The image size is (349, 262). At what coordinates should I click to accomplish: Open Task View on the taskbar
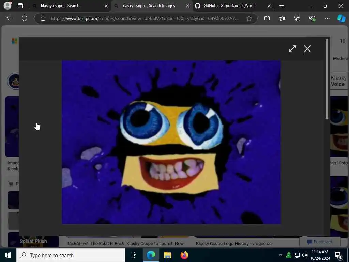click(x=133, y=255)
